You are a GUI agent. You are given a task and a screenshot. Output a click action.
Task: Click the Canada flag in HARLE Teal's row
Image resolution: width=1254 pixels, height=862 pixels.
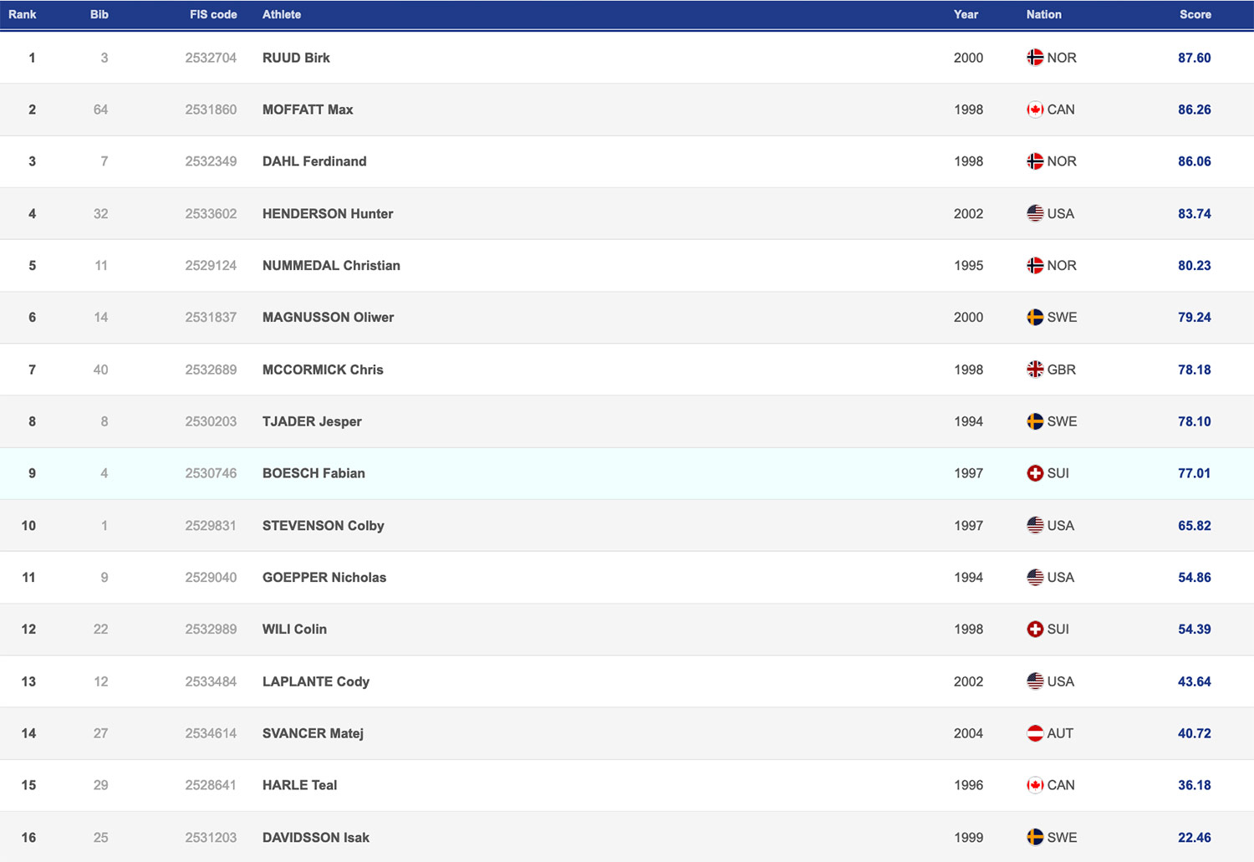pos(1035,785)
